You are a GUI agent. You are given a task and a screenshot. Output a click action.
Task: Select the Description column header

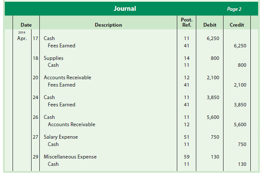click(x=109, y=25)
